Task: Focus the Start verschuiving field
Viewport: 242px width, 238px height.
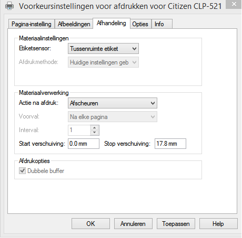Action: tap(84, 144)
